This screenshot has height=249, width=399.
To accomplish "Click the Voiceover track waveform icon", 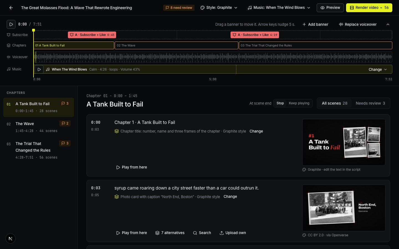I will coord(9,57).
